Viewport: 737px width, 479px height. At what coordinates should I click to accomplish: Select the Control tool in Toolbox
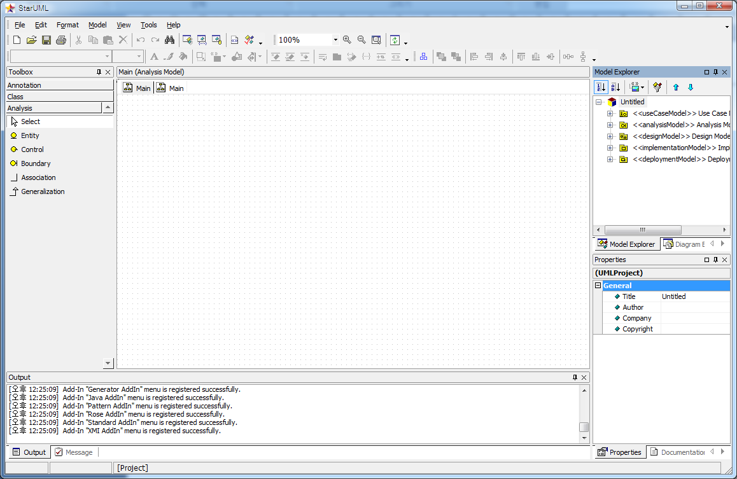[x=60, y=149]
